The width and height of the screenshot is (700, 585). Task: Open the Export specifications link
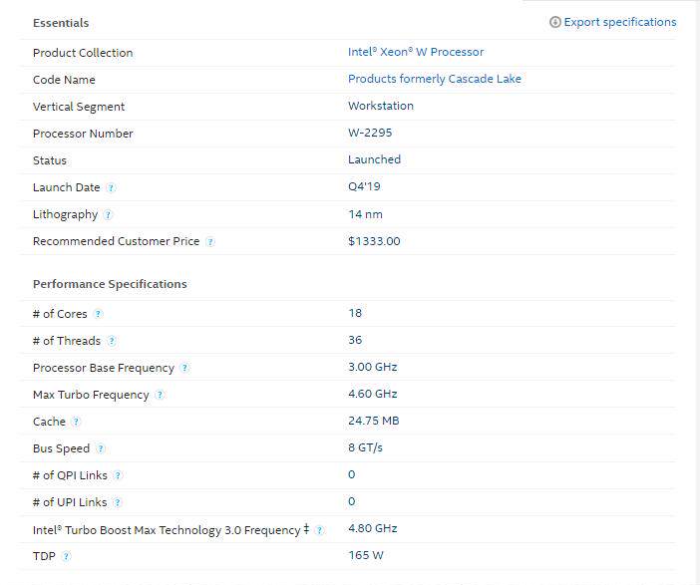tap(619, 22)
